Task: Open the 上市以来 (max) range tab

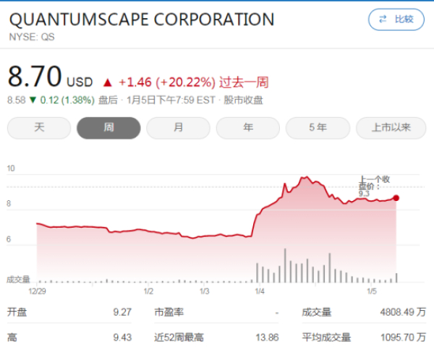Action: coord(391,128)
